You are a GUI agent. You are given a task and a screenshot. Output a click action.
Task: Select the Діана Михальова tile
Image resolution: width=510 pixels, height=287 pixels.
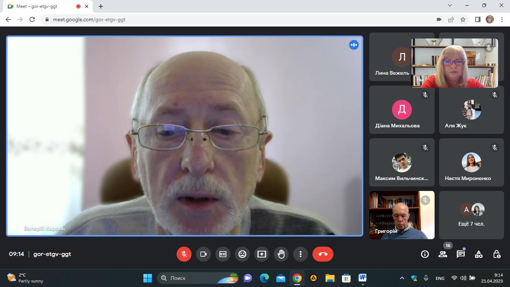point(402,109)
